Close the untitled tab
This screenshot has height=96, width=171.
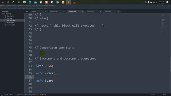[46, 11]
